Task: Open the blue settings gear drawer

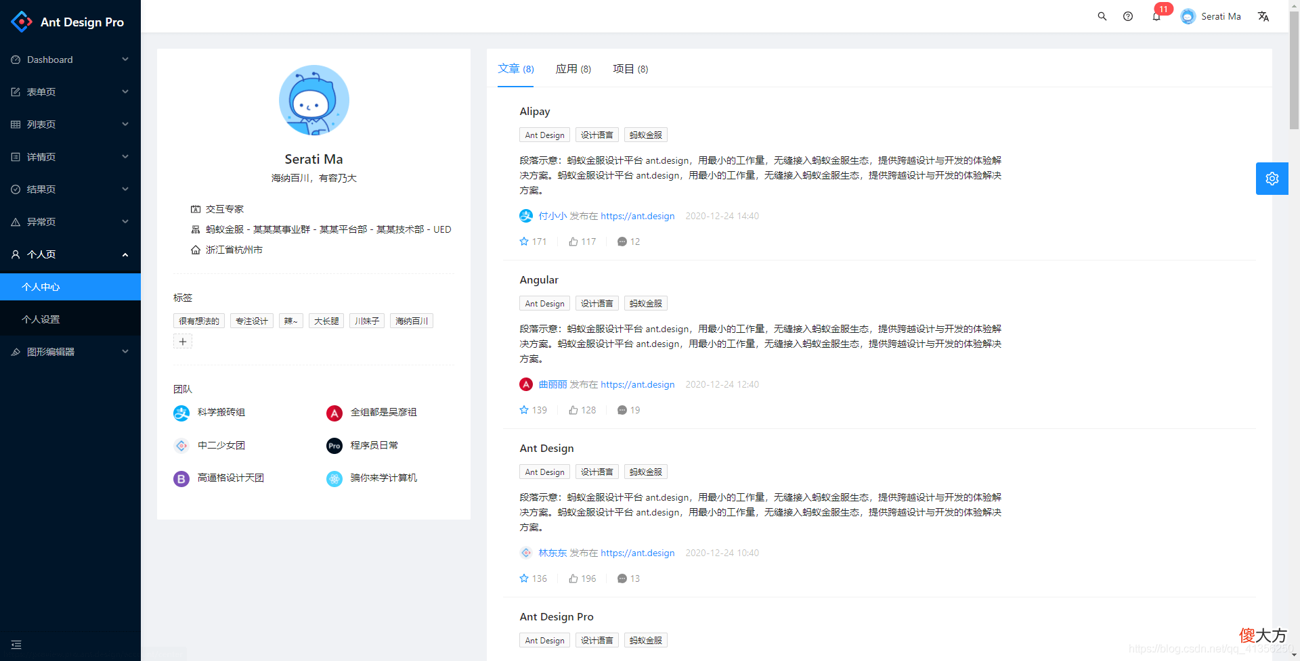Action: click(1272, 179)
